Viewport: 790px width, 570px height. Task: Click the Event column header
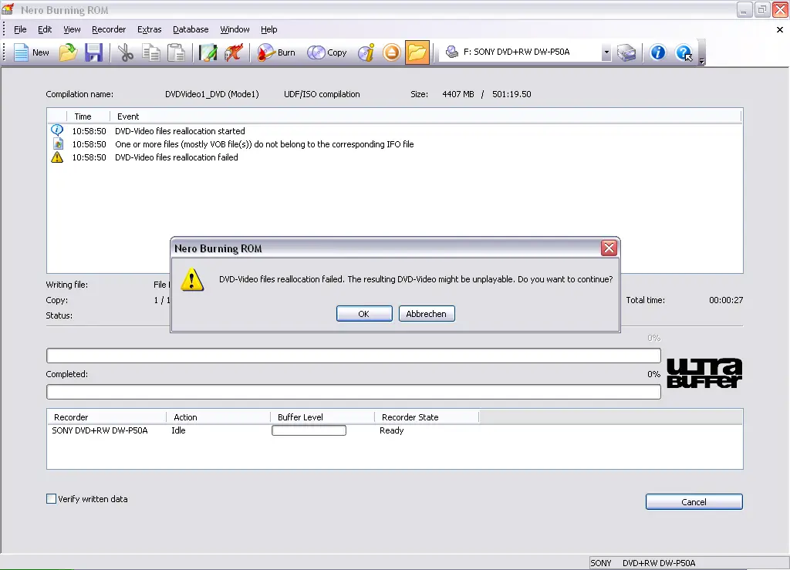426,116
